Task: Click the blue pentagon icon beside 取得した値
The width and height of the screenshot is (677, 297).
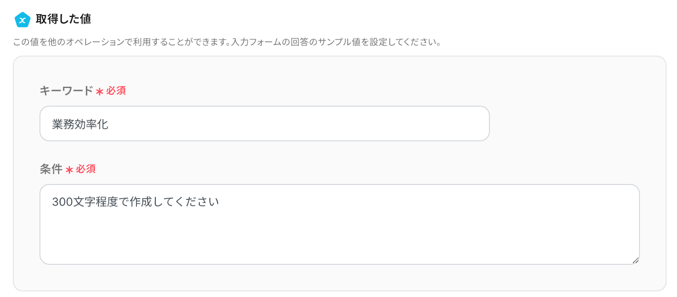Action: pyautogui.click(x=22, y=19)
